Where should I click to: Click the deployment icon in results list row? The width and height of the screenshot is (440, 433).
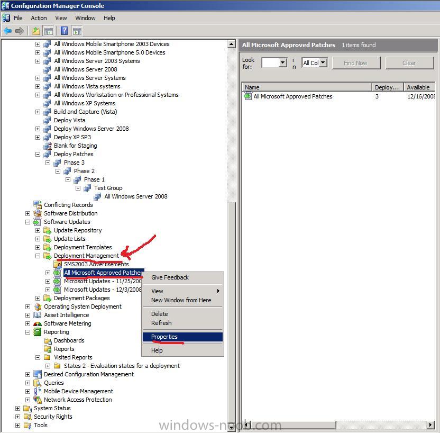tap(248, 96)
